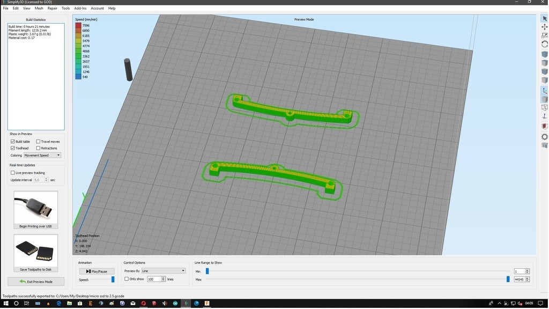Click the machine control panel icon
The height and width of the screenshot is (309, 549).
click(x=545, y=145)
